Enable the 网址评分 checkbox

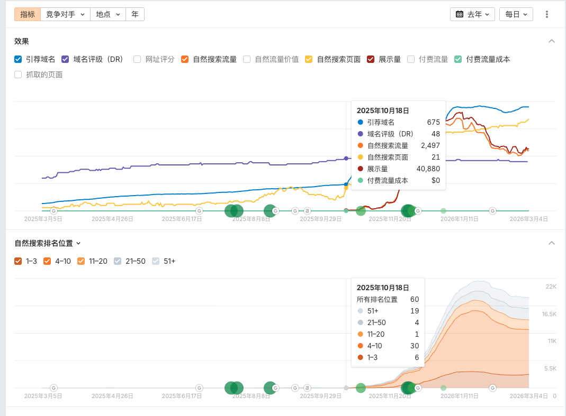pos(137,59)
